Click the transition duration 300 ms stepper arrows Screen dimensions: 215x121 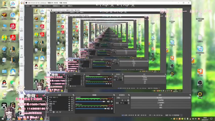click(128, 103)
